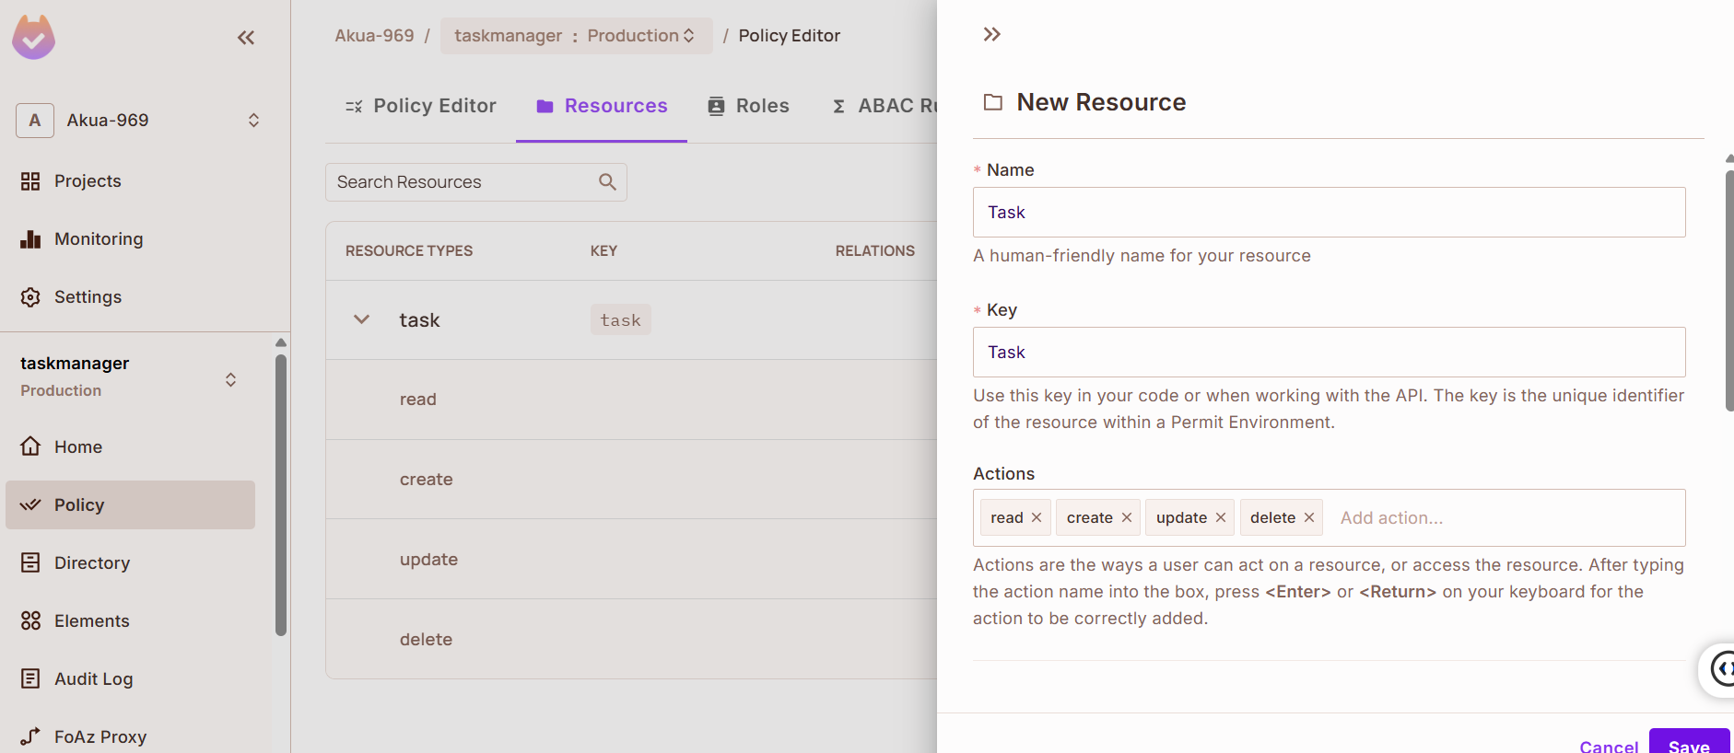Switch to the ABAC Rules tab
Image resolution: width=1734 pixels, height=753 pixels.
[885, 106]
